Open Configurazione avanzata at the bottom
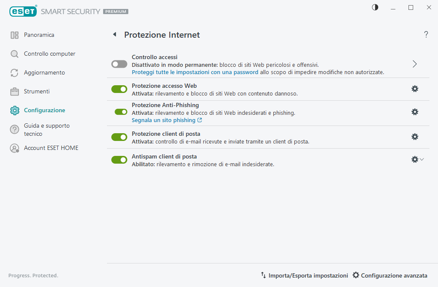This screenshot has width=438, height=287. [x=390, y=275]
